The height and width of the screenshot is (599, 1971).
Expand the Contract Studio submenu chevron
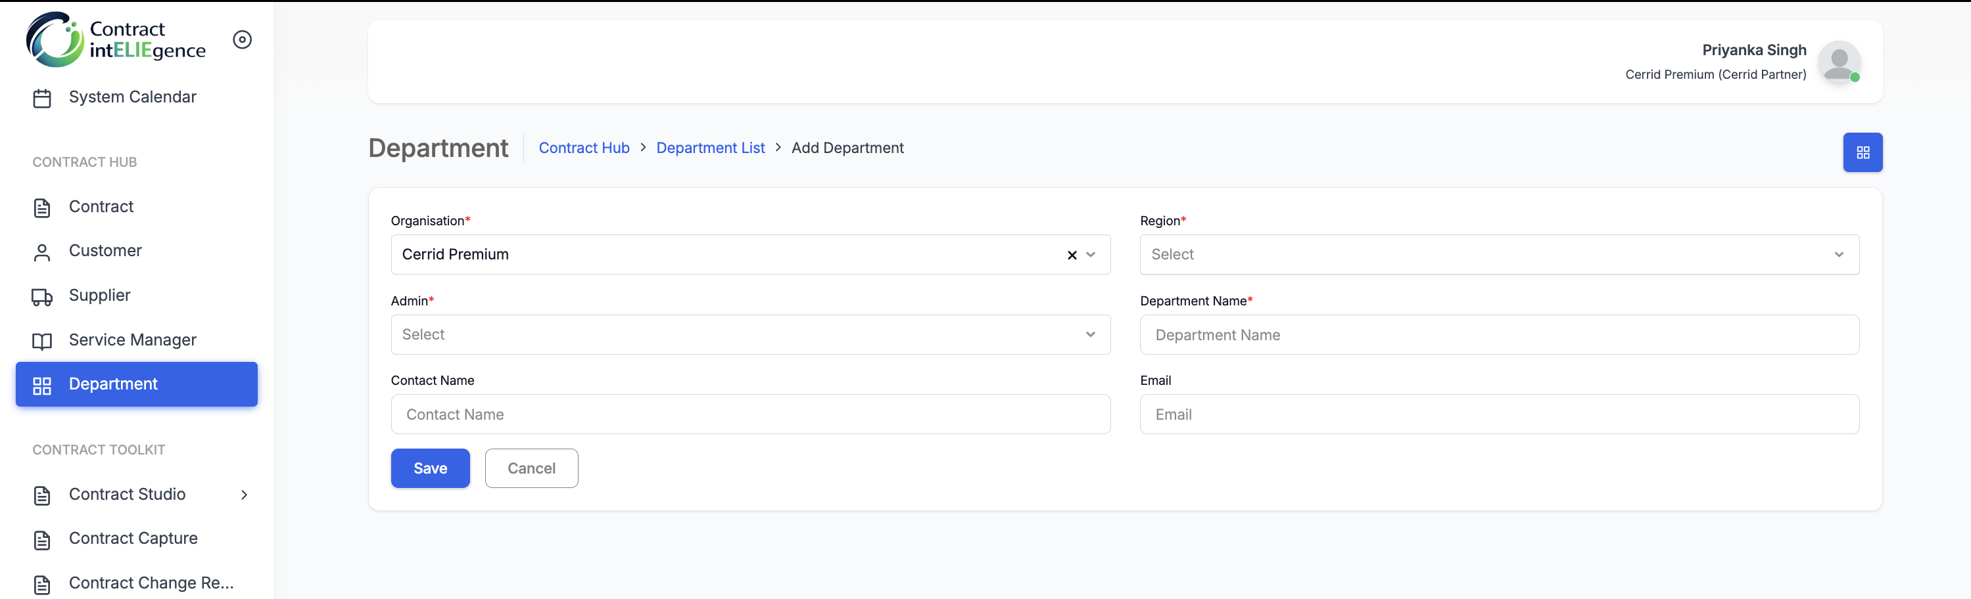[x=244, y=495]
